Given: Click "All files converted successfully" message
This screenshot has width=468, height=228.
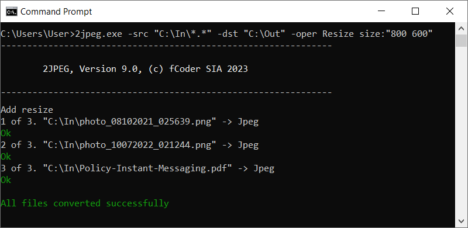Looking at the screenshot, I should click(85, 203).
